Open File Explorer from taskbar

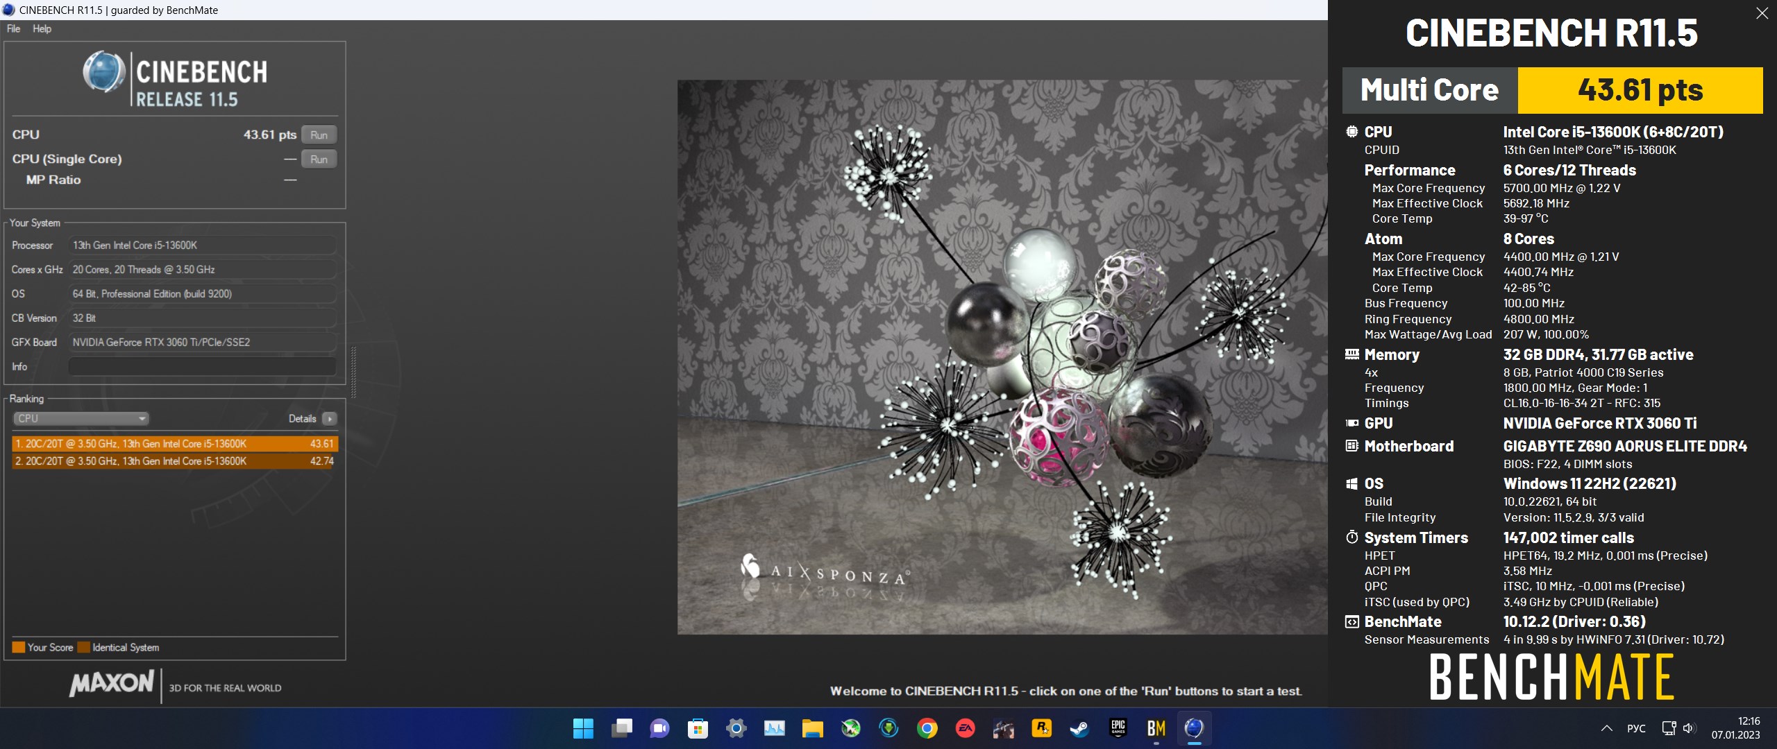point(812,728)
